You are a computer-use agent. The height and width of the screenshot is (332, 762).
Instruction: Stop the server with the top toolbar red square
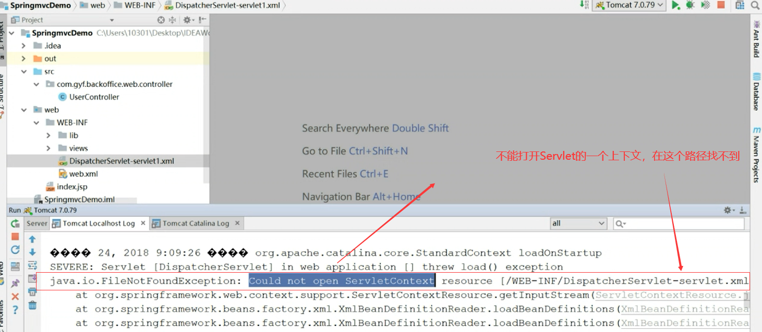click(x=721, y=5)
